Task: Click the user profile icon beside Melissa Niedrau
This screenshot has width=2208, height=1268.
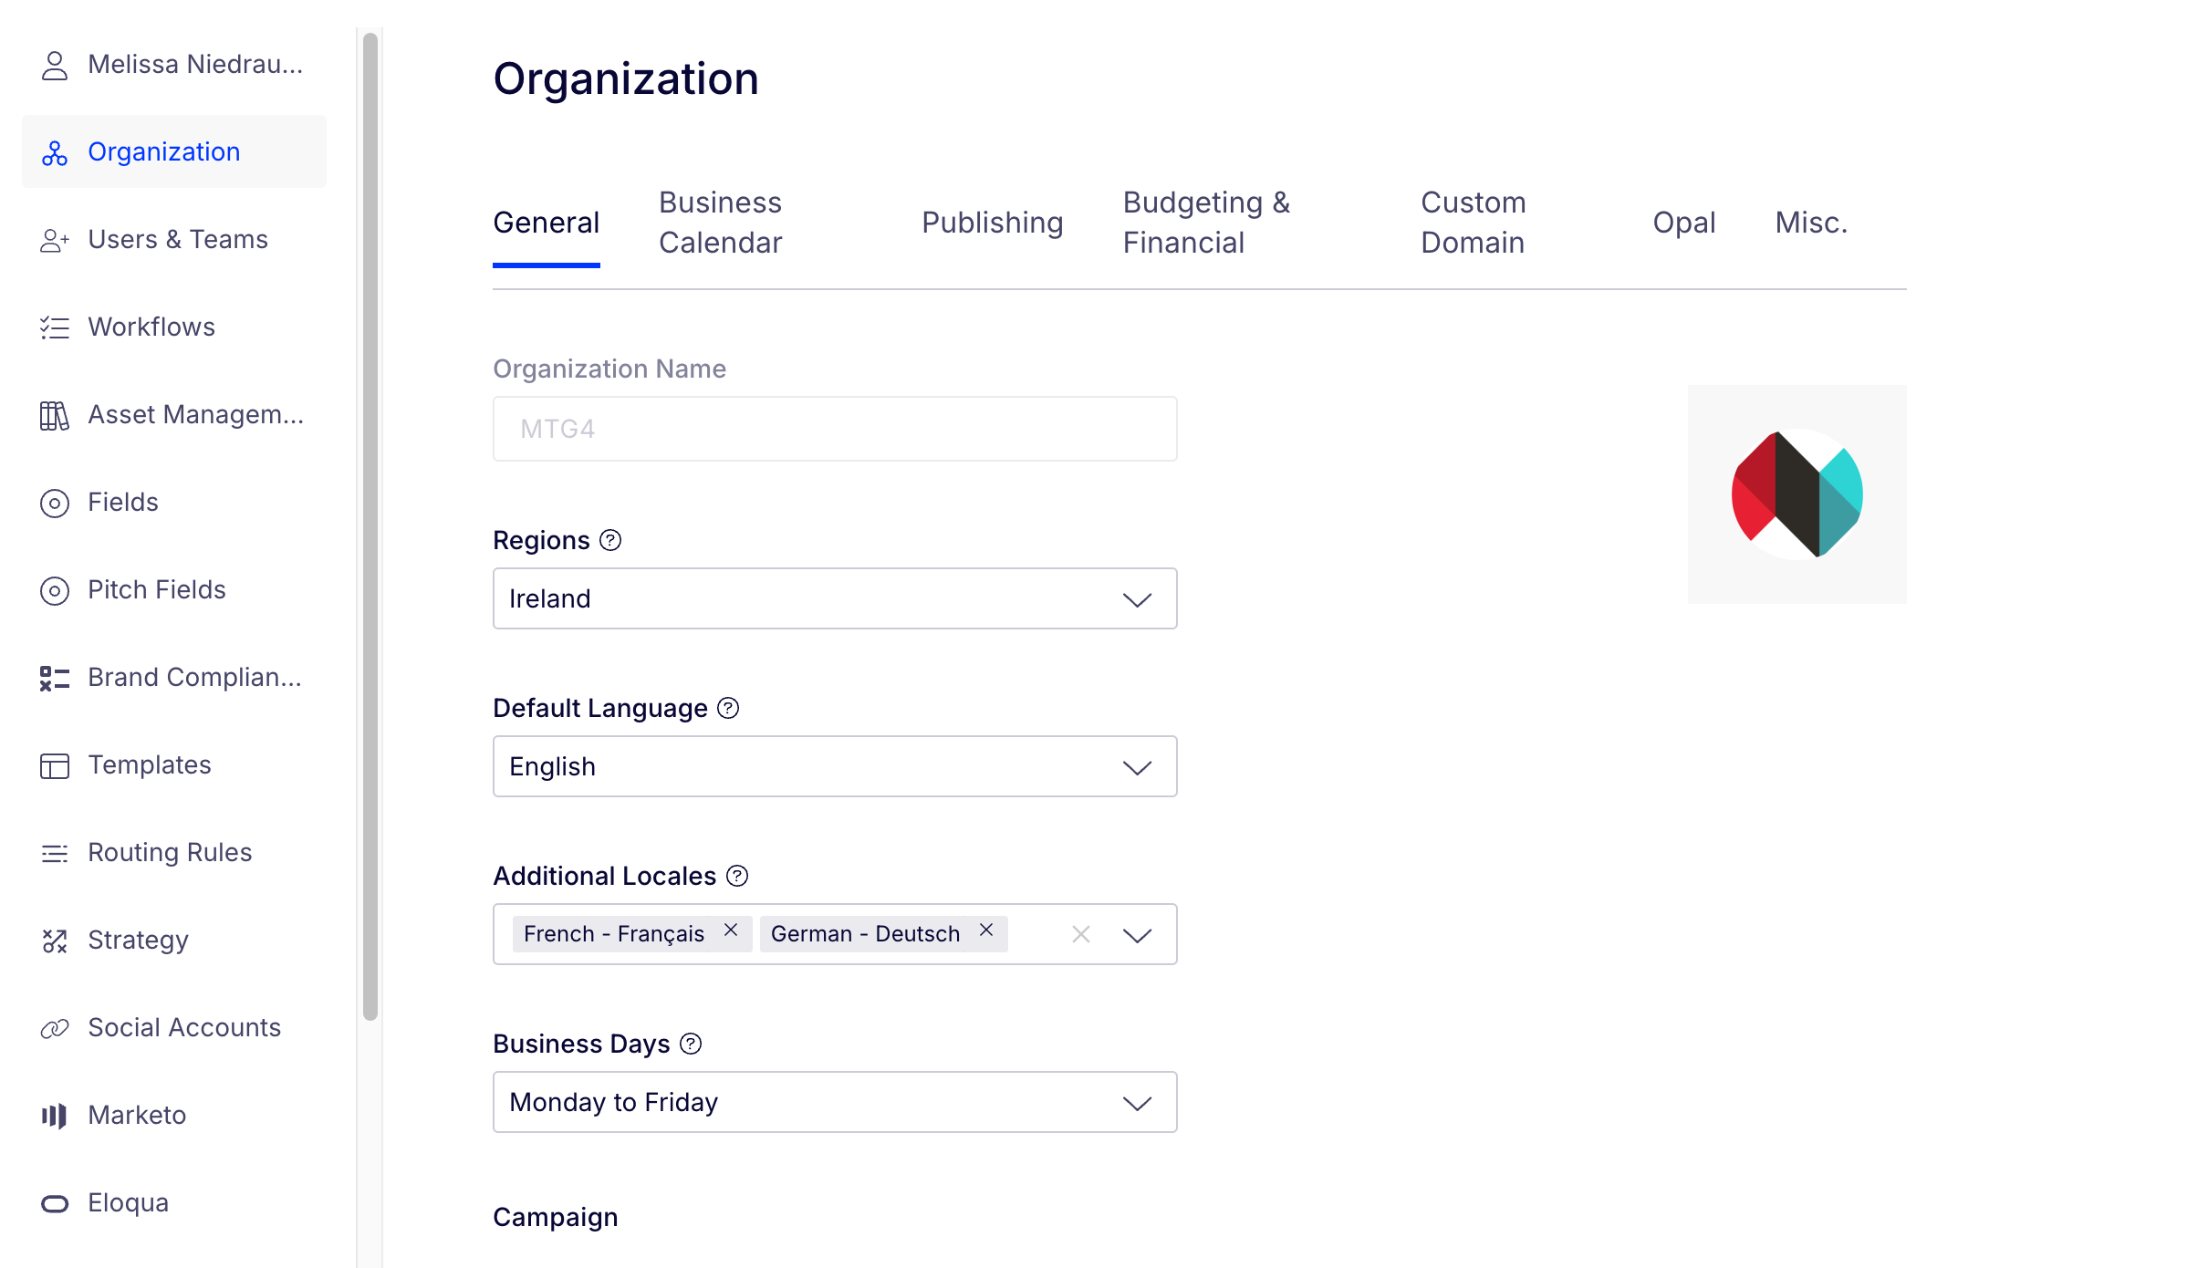Action: click(55, 65)
